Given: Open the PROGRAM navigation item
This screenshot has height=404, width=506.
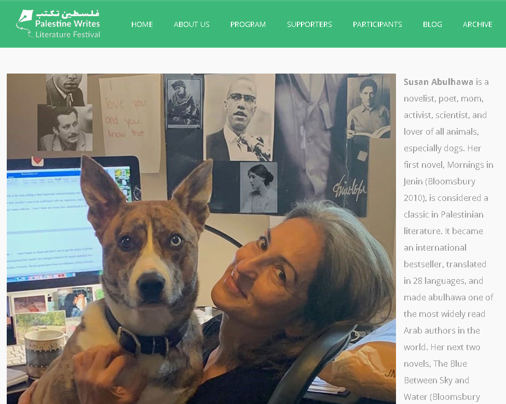Looking at the screenshot, I should 248,24.
